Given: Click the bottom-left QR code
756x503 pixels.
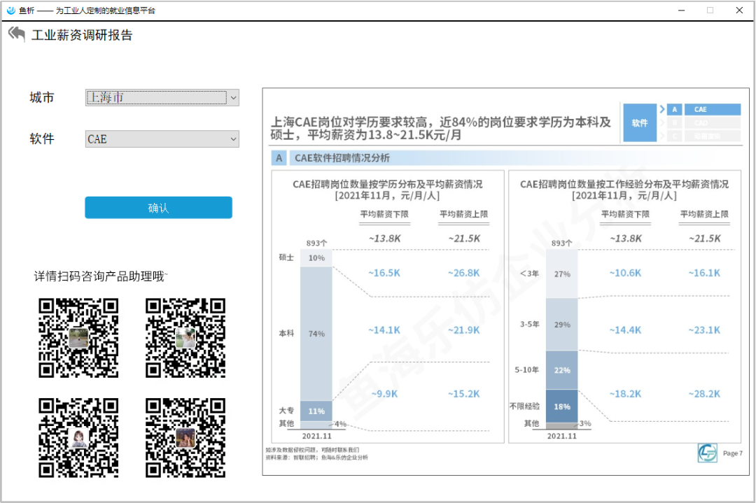Looking at the screenshot, I should [x=78, y=437].
